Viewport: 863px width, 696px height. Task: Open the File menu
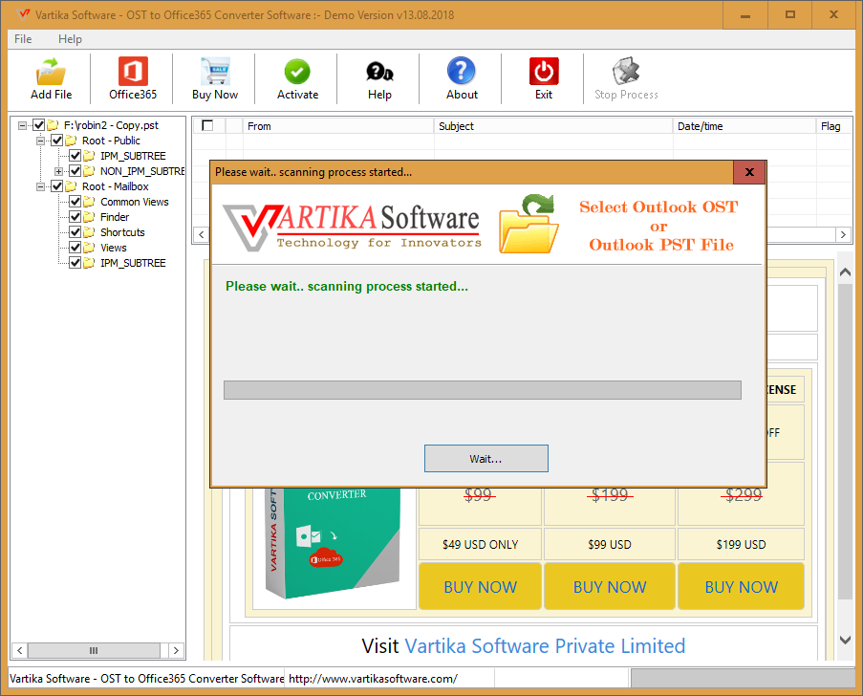click(x=23, y=39)
